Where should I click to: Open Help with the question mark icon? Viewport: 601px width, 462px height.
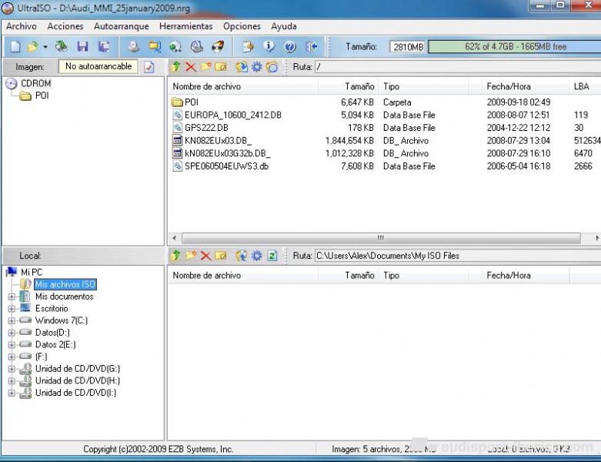coord(290,47)
